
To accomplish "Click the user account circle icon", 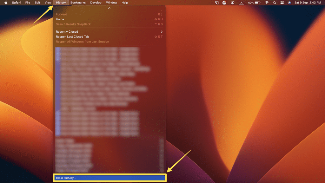I will point(233,3).
